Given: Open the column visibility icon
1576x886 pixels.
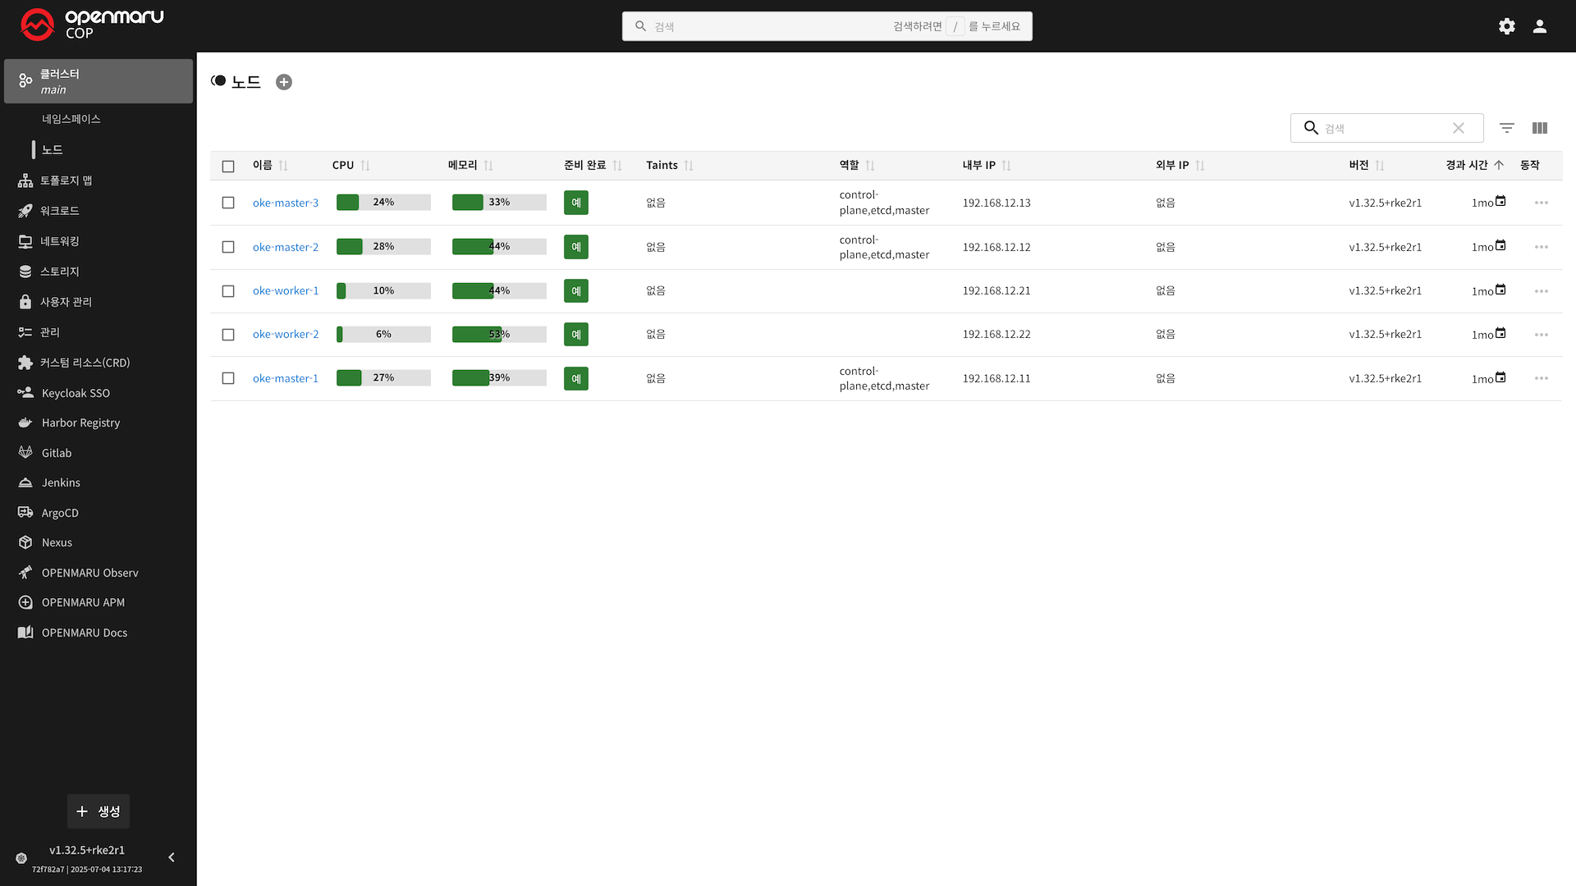Looking at the screenshot, I should click(1540, 128).
